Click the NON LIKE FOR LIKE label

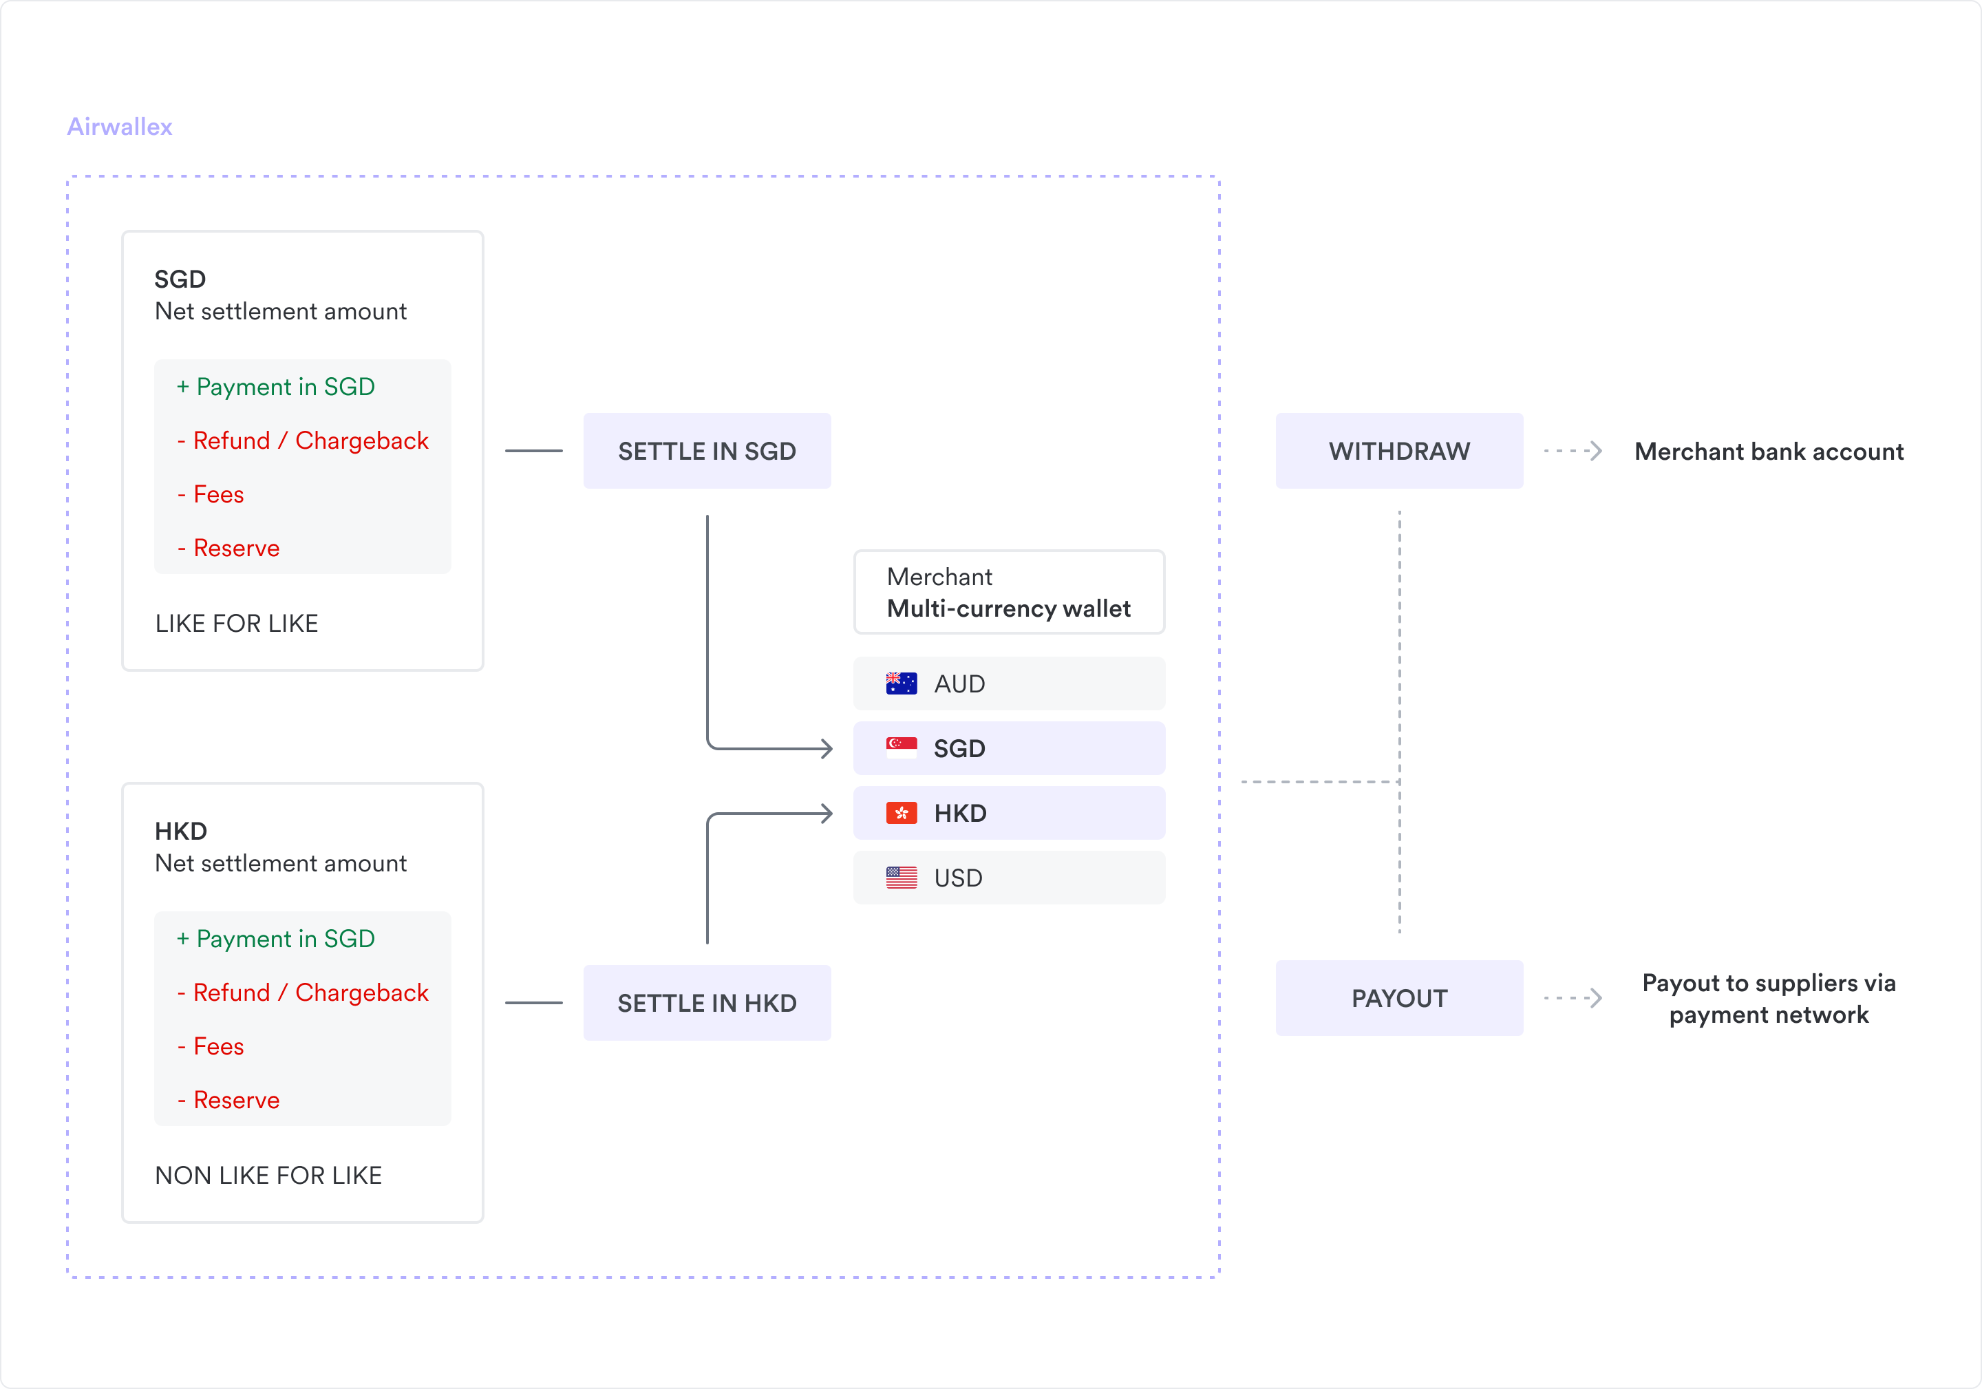coord(268,1175)
